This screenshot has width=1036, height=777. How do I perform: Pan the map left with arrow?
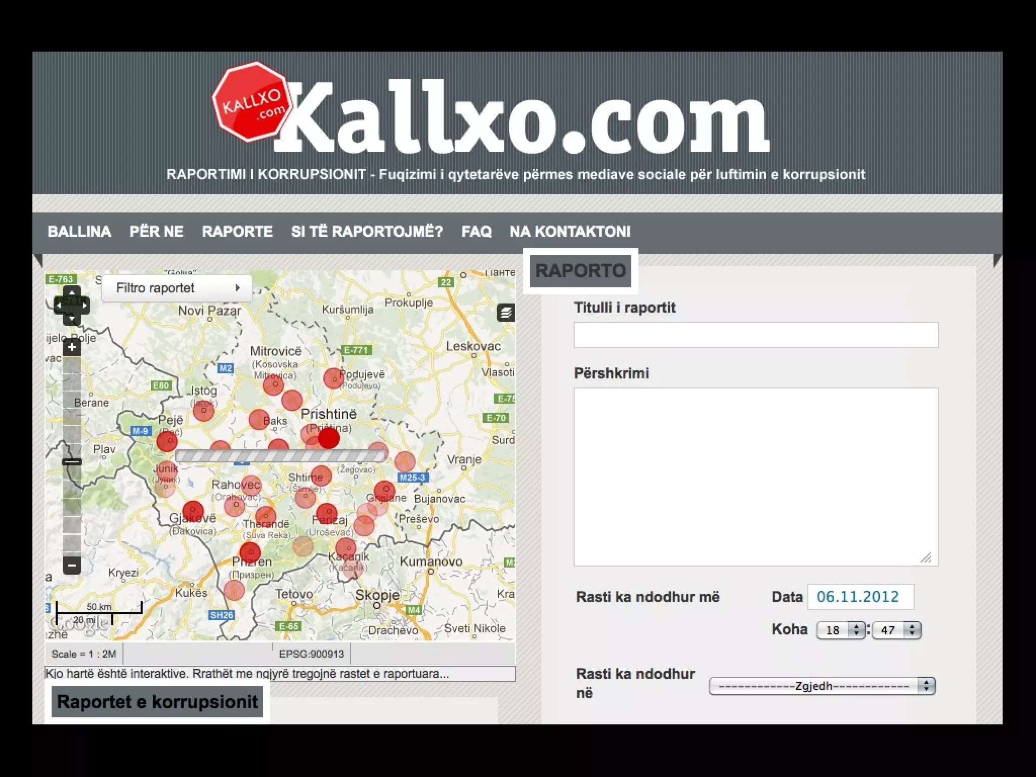(x=59, y=306)
